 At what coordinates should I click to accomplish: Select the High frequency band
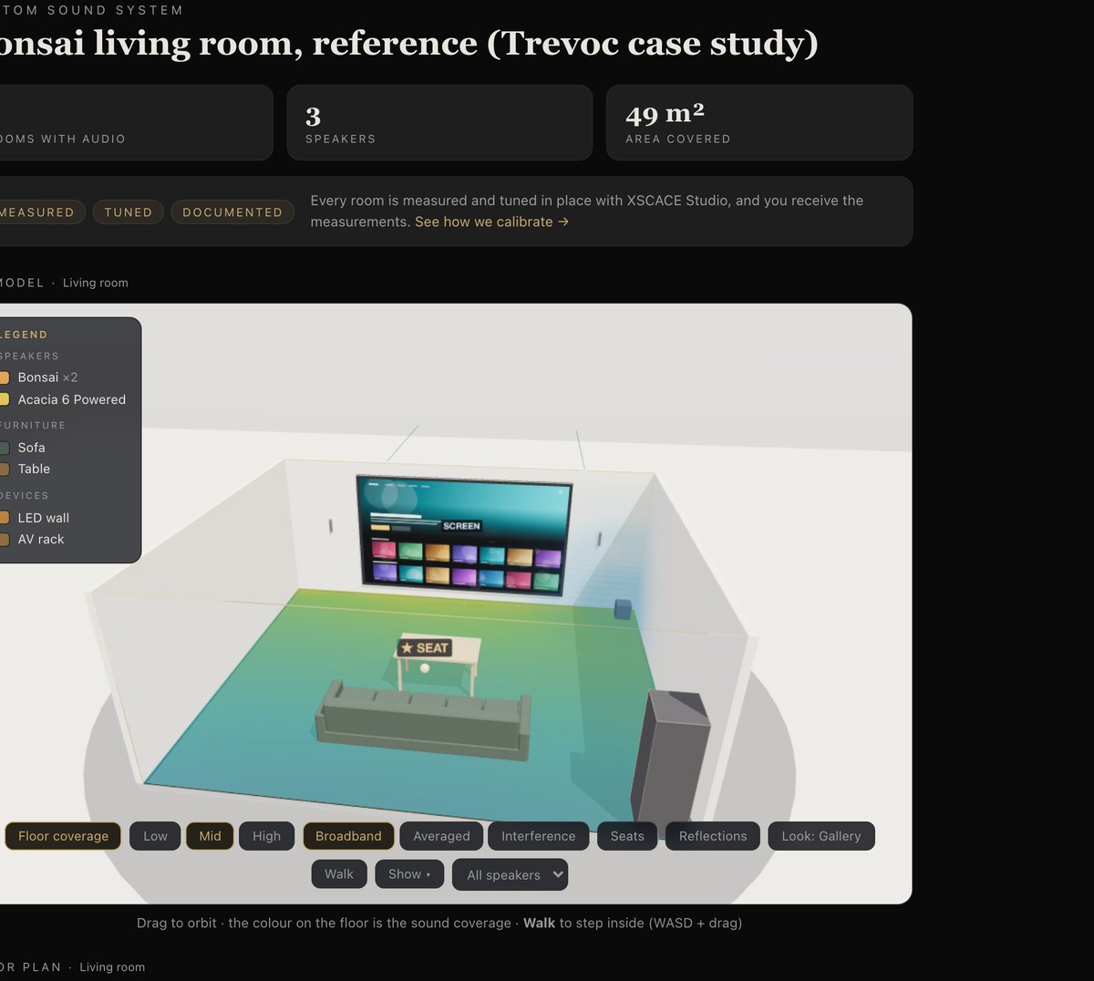click(266, 836)
